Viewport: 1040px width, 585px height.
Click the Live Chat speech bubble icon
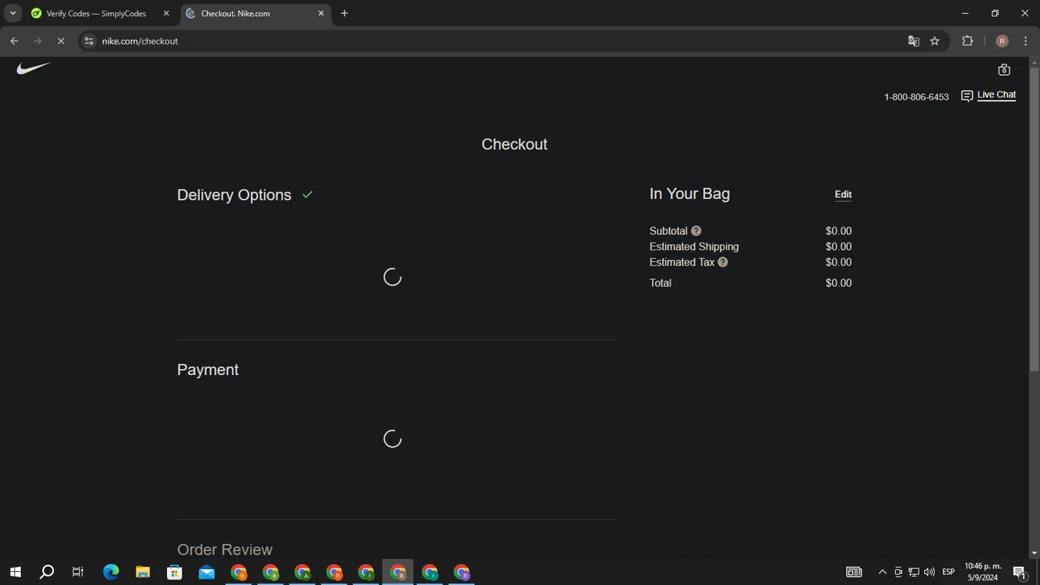(x=967, y=96)
